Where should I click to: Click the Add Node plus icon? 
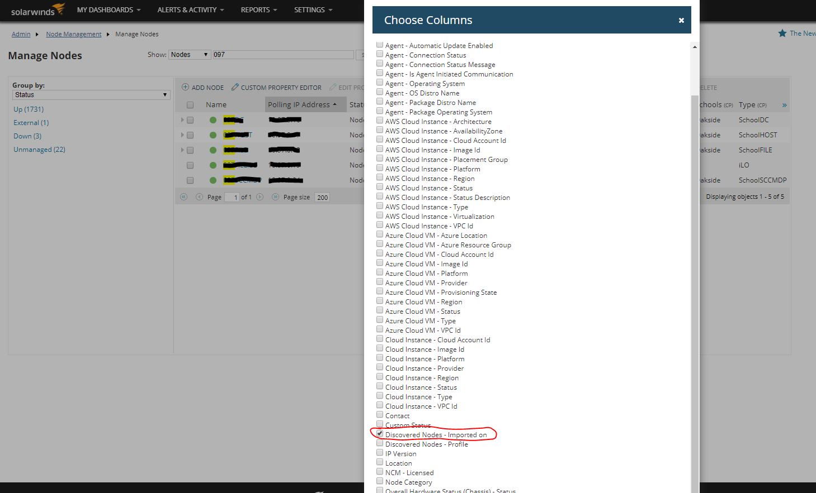point(185,87)
